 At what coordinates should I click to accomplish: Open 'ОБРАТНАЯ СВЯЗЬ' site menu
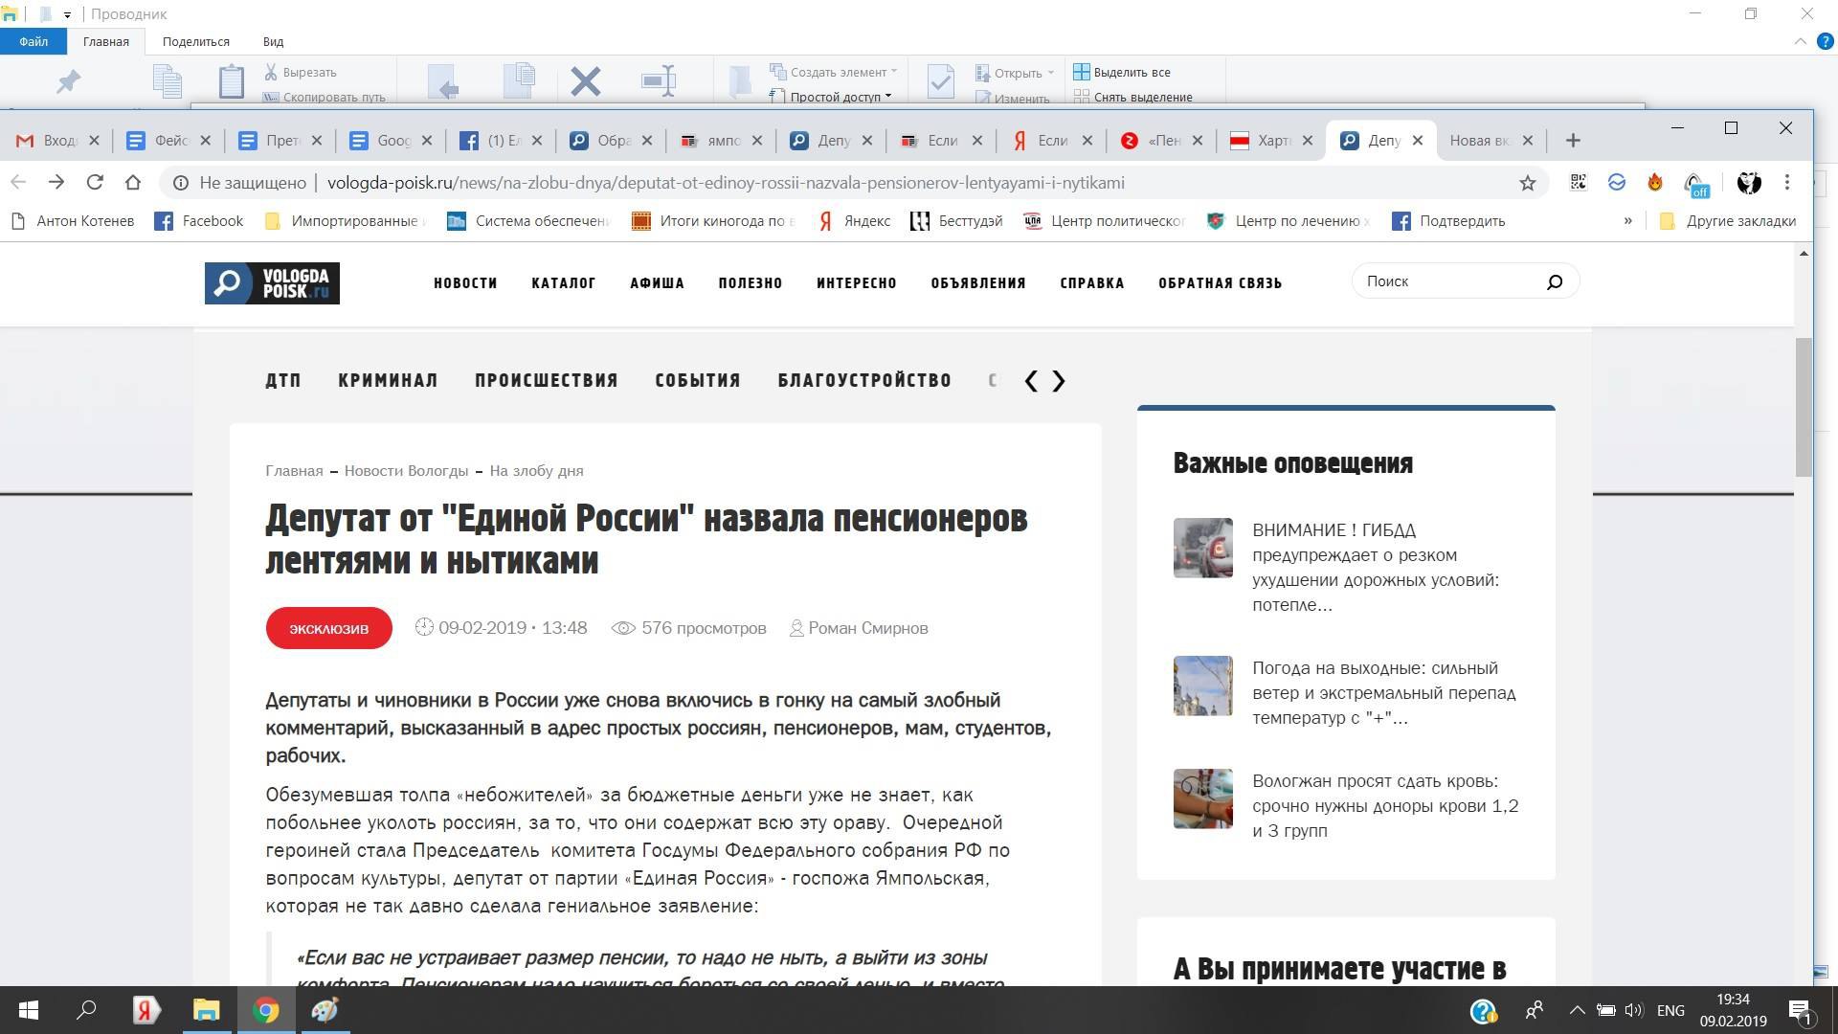point(1220,283)
